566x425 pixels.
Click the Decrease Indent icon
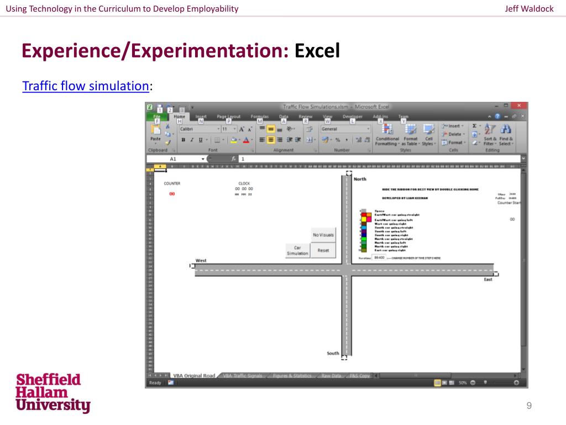point(290,140)
